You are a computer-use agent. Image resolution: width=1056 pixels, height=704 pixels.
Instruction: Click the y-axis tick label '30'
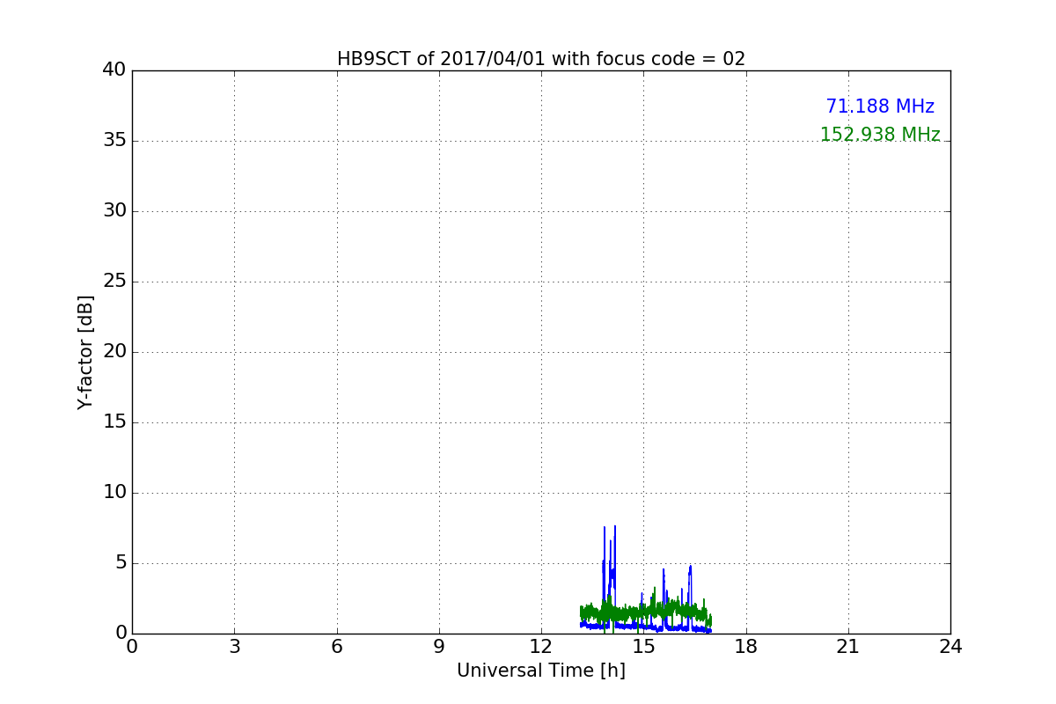[x=114, y=211]
